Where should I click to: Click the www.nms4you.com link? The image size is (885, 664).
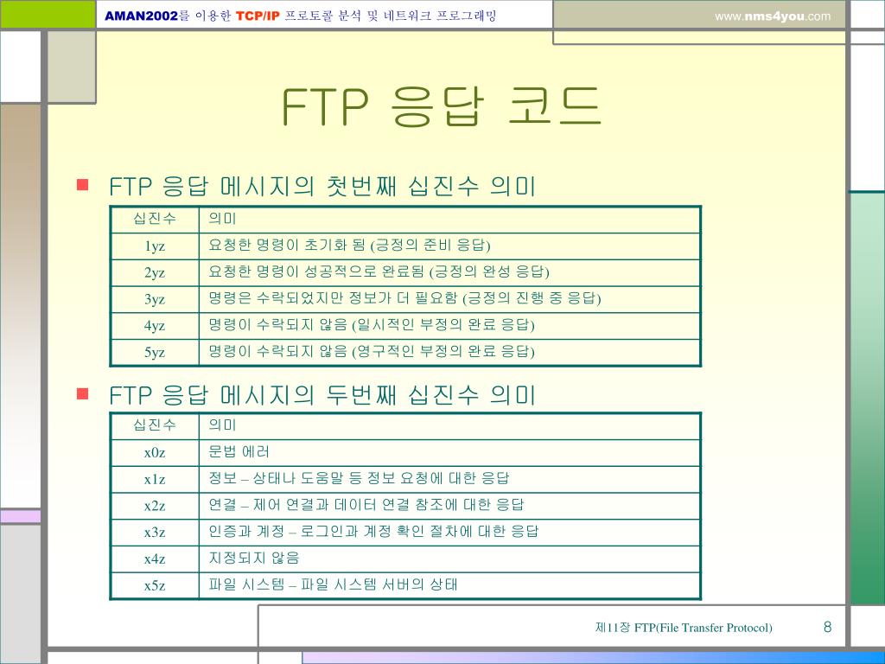click(x=773, y=16)
